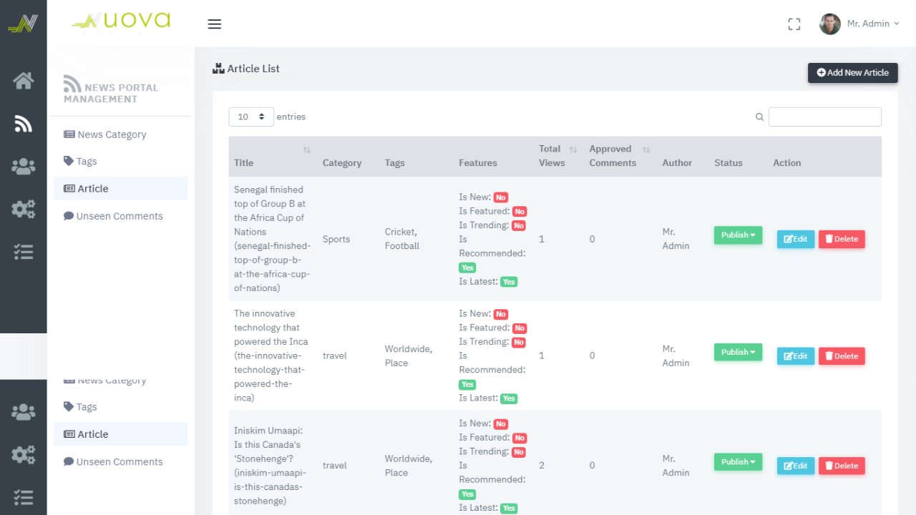
Task: Toggle the hamburger menu icon
Action: 214,24
